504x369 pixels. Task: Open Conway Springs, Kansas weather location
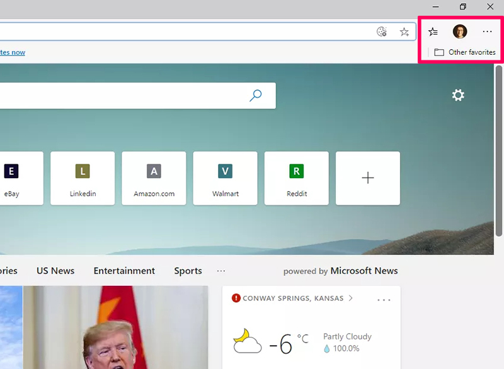[x=293, y=298]
